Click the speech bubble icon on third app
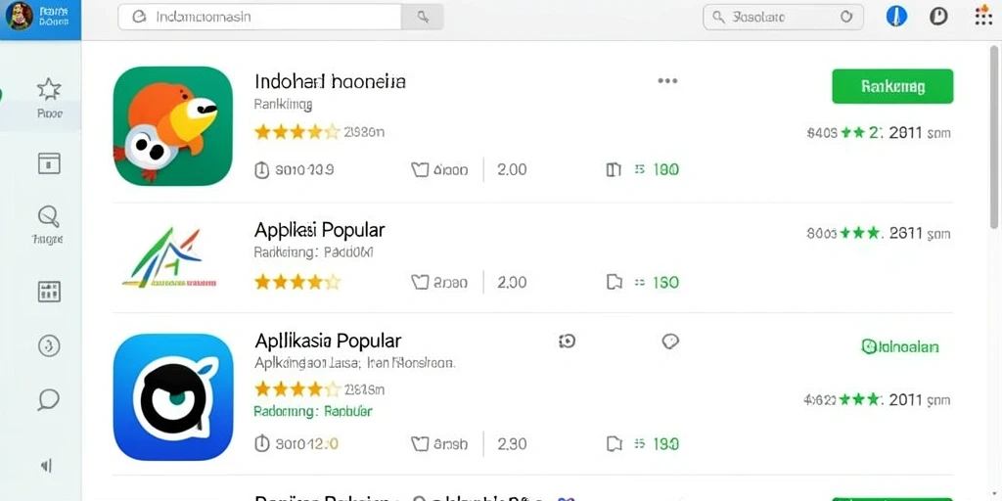This screenshot has width=1002, height=501. tap(669, 342)
